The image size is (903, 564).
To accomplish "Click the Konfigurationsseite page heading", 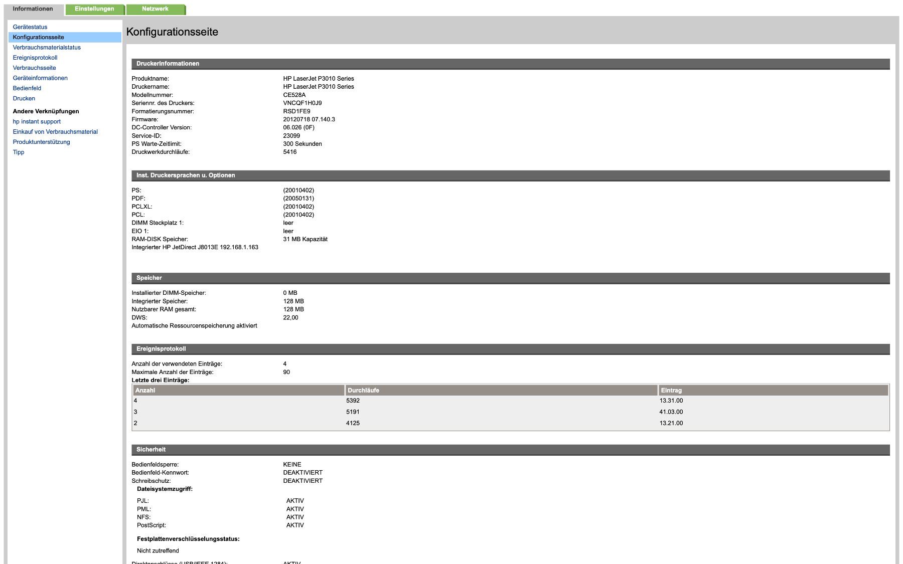I will (x=172, y=32).
